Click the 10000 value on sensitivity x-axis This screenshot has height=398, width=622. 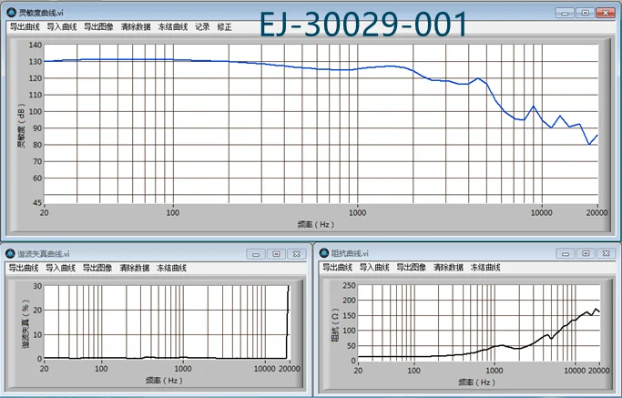542,212
